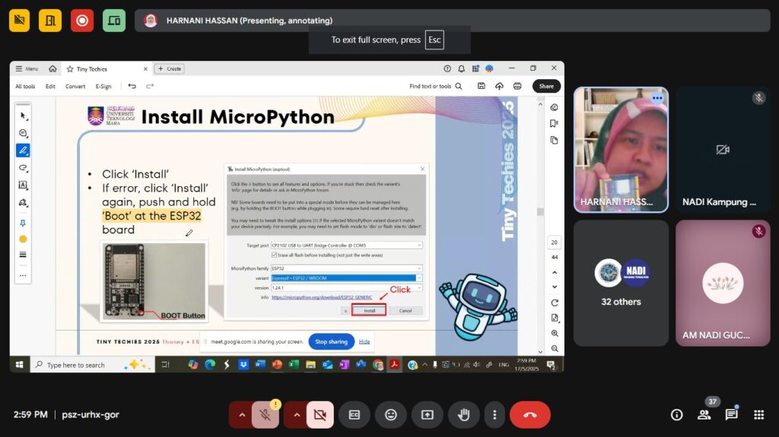The width and height of the screenshot is (779, 437).
Task: Expand video settings chevron in Meet
Action: pyautogui.click(x=297, y=415)
